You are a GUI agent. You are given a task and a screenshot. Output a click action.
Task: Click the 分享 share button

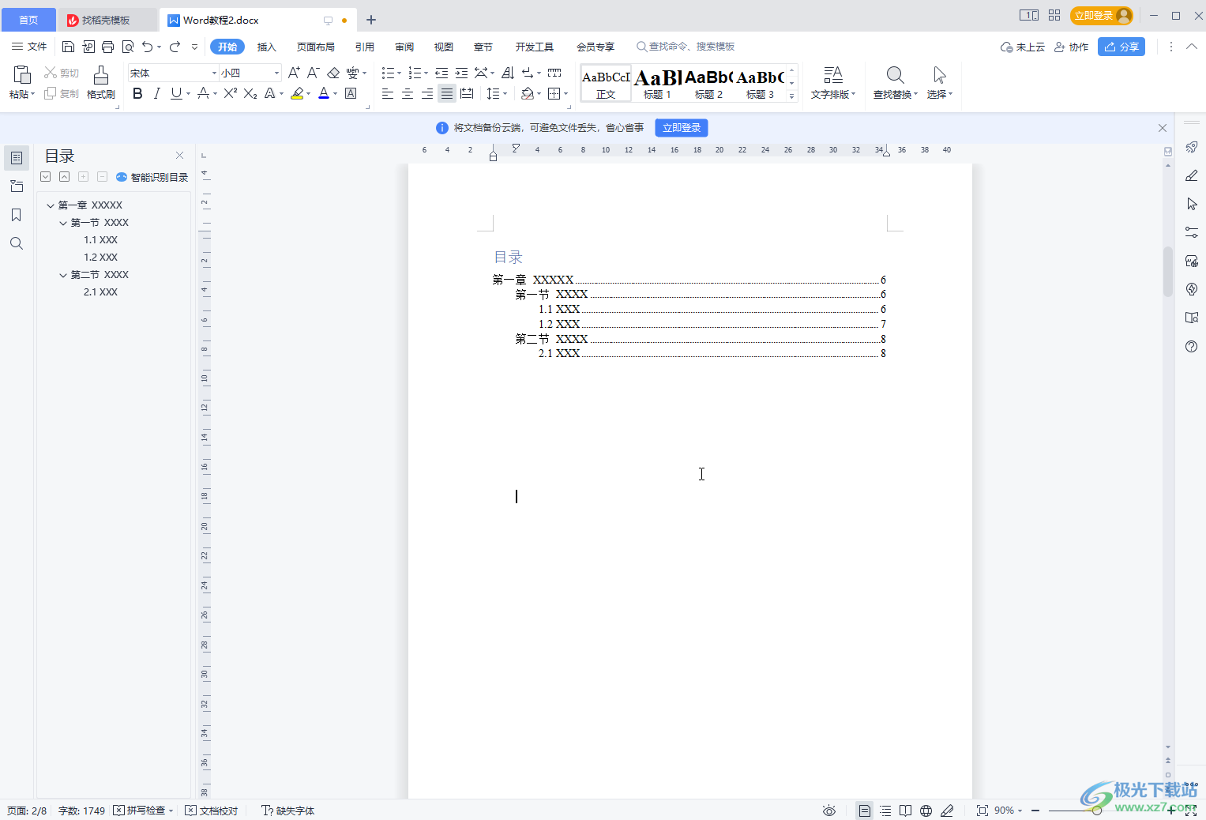1121,47
